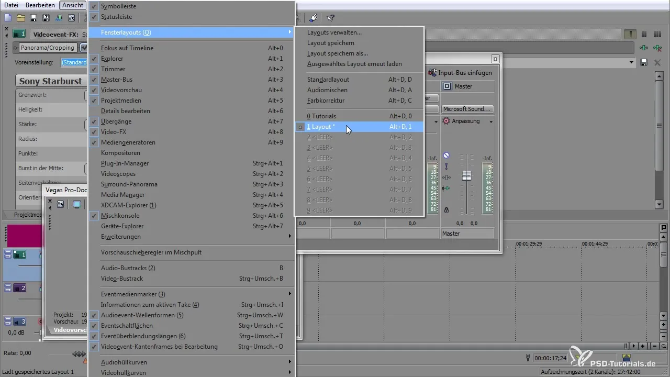670x377 pixels.
Task: Create a new project via toolbar icon
Action: tap(8, 18)
